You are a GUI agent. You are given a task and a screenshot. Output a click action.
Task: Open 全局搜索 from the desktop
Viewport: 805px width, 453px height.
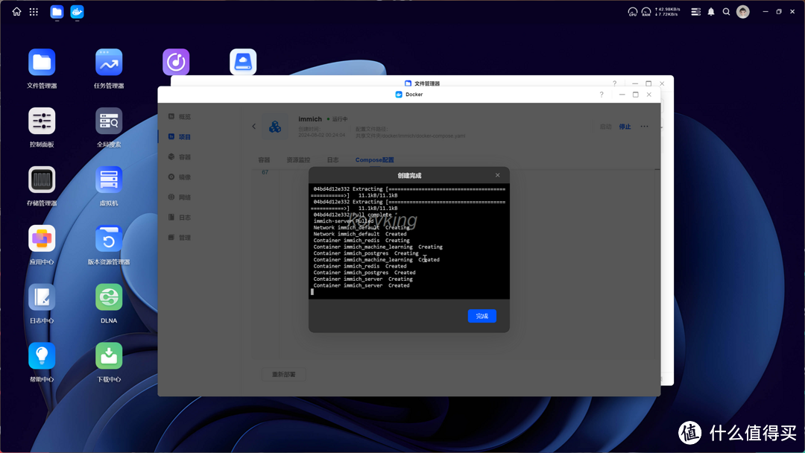coord(109,121)
